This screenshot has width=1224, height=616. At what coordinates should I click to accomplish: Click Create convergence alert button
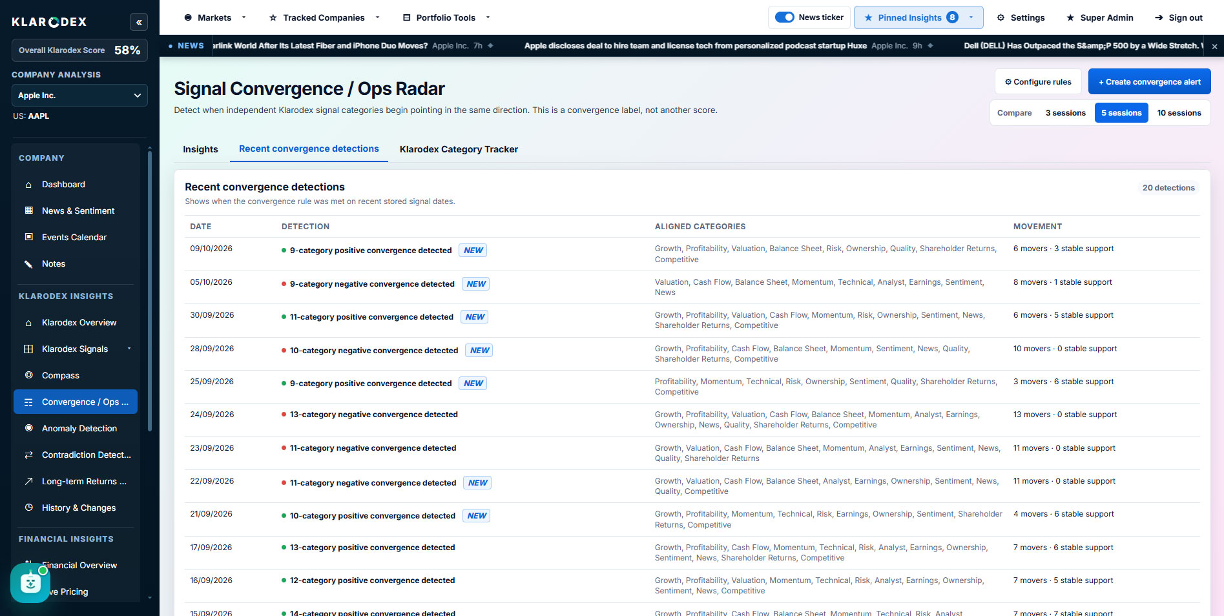pyautogui.click(x=1149, y=82)
